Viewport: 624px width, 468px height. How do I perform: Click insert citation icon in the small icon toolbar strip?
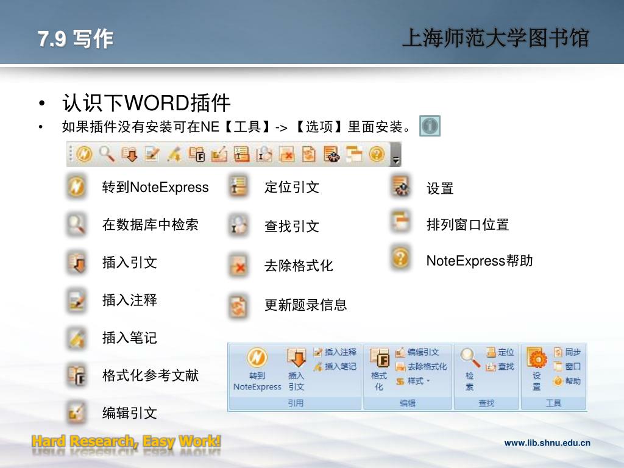129,154
